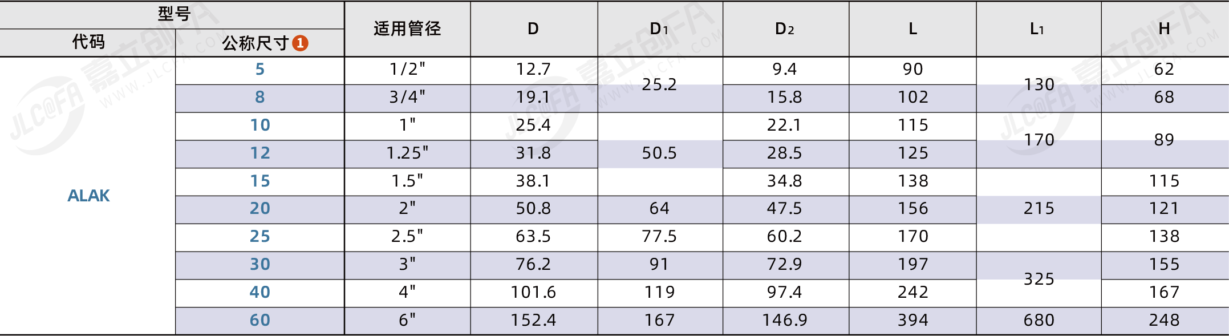Click the 适用管径 column header
This screenshot has width=1229, height=336.
click(x=407, y=29)
